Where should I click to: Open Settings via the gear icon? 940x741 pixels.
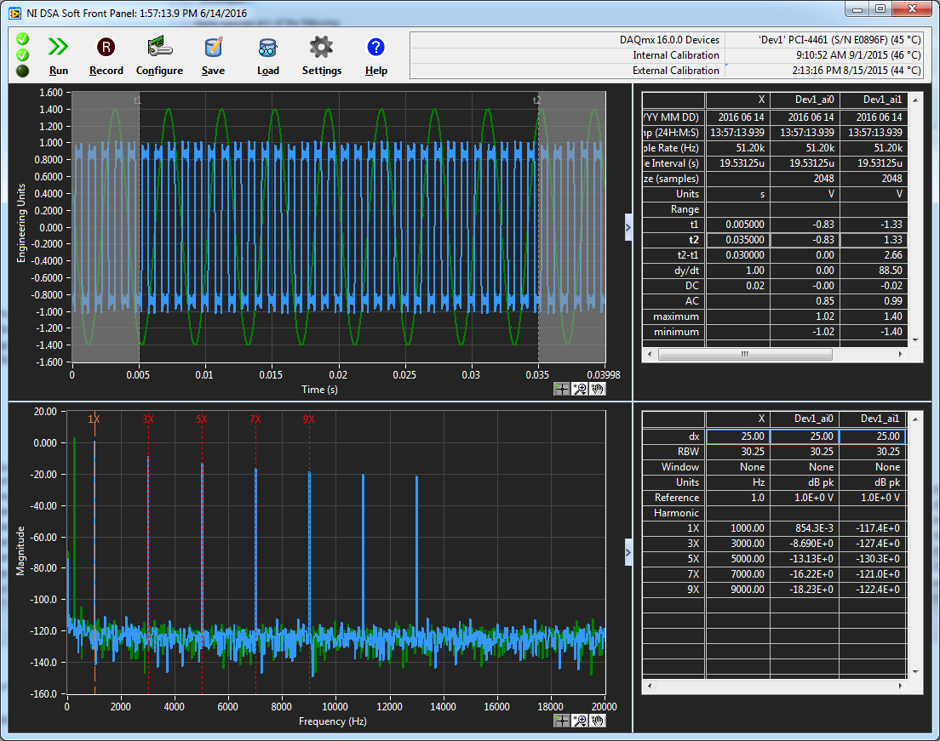pyautogui.click(x=321, y=48)
